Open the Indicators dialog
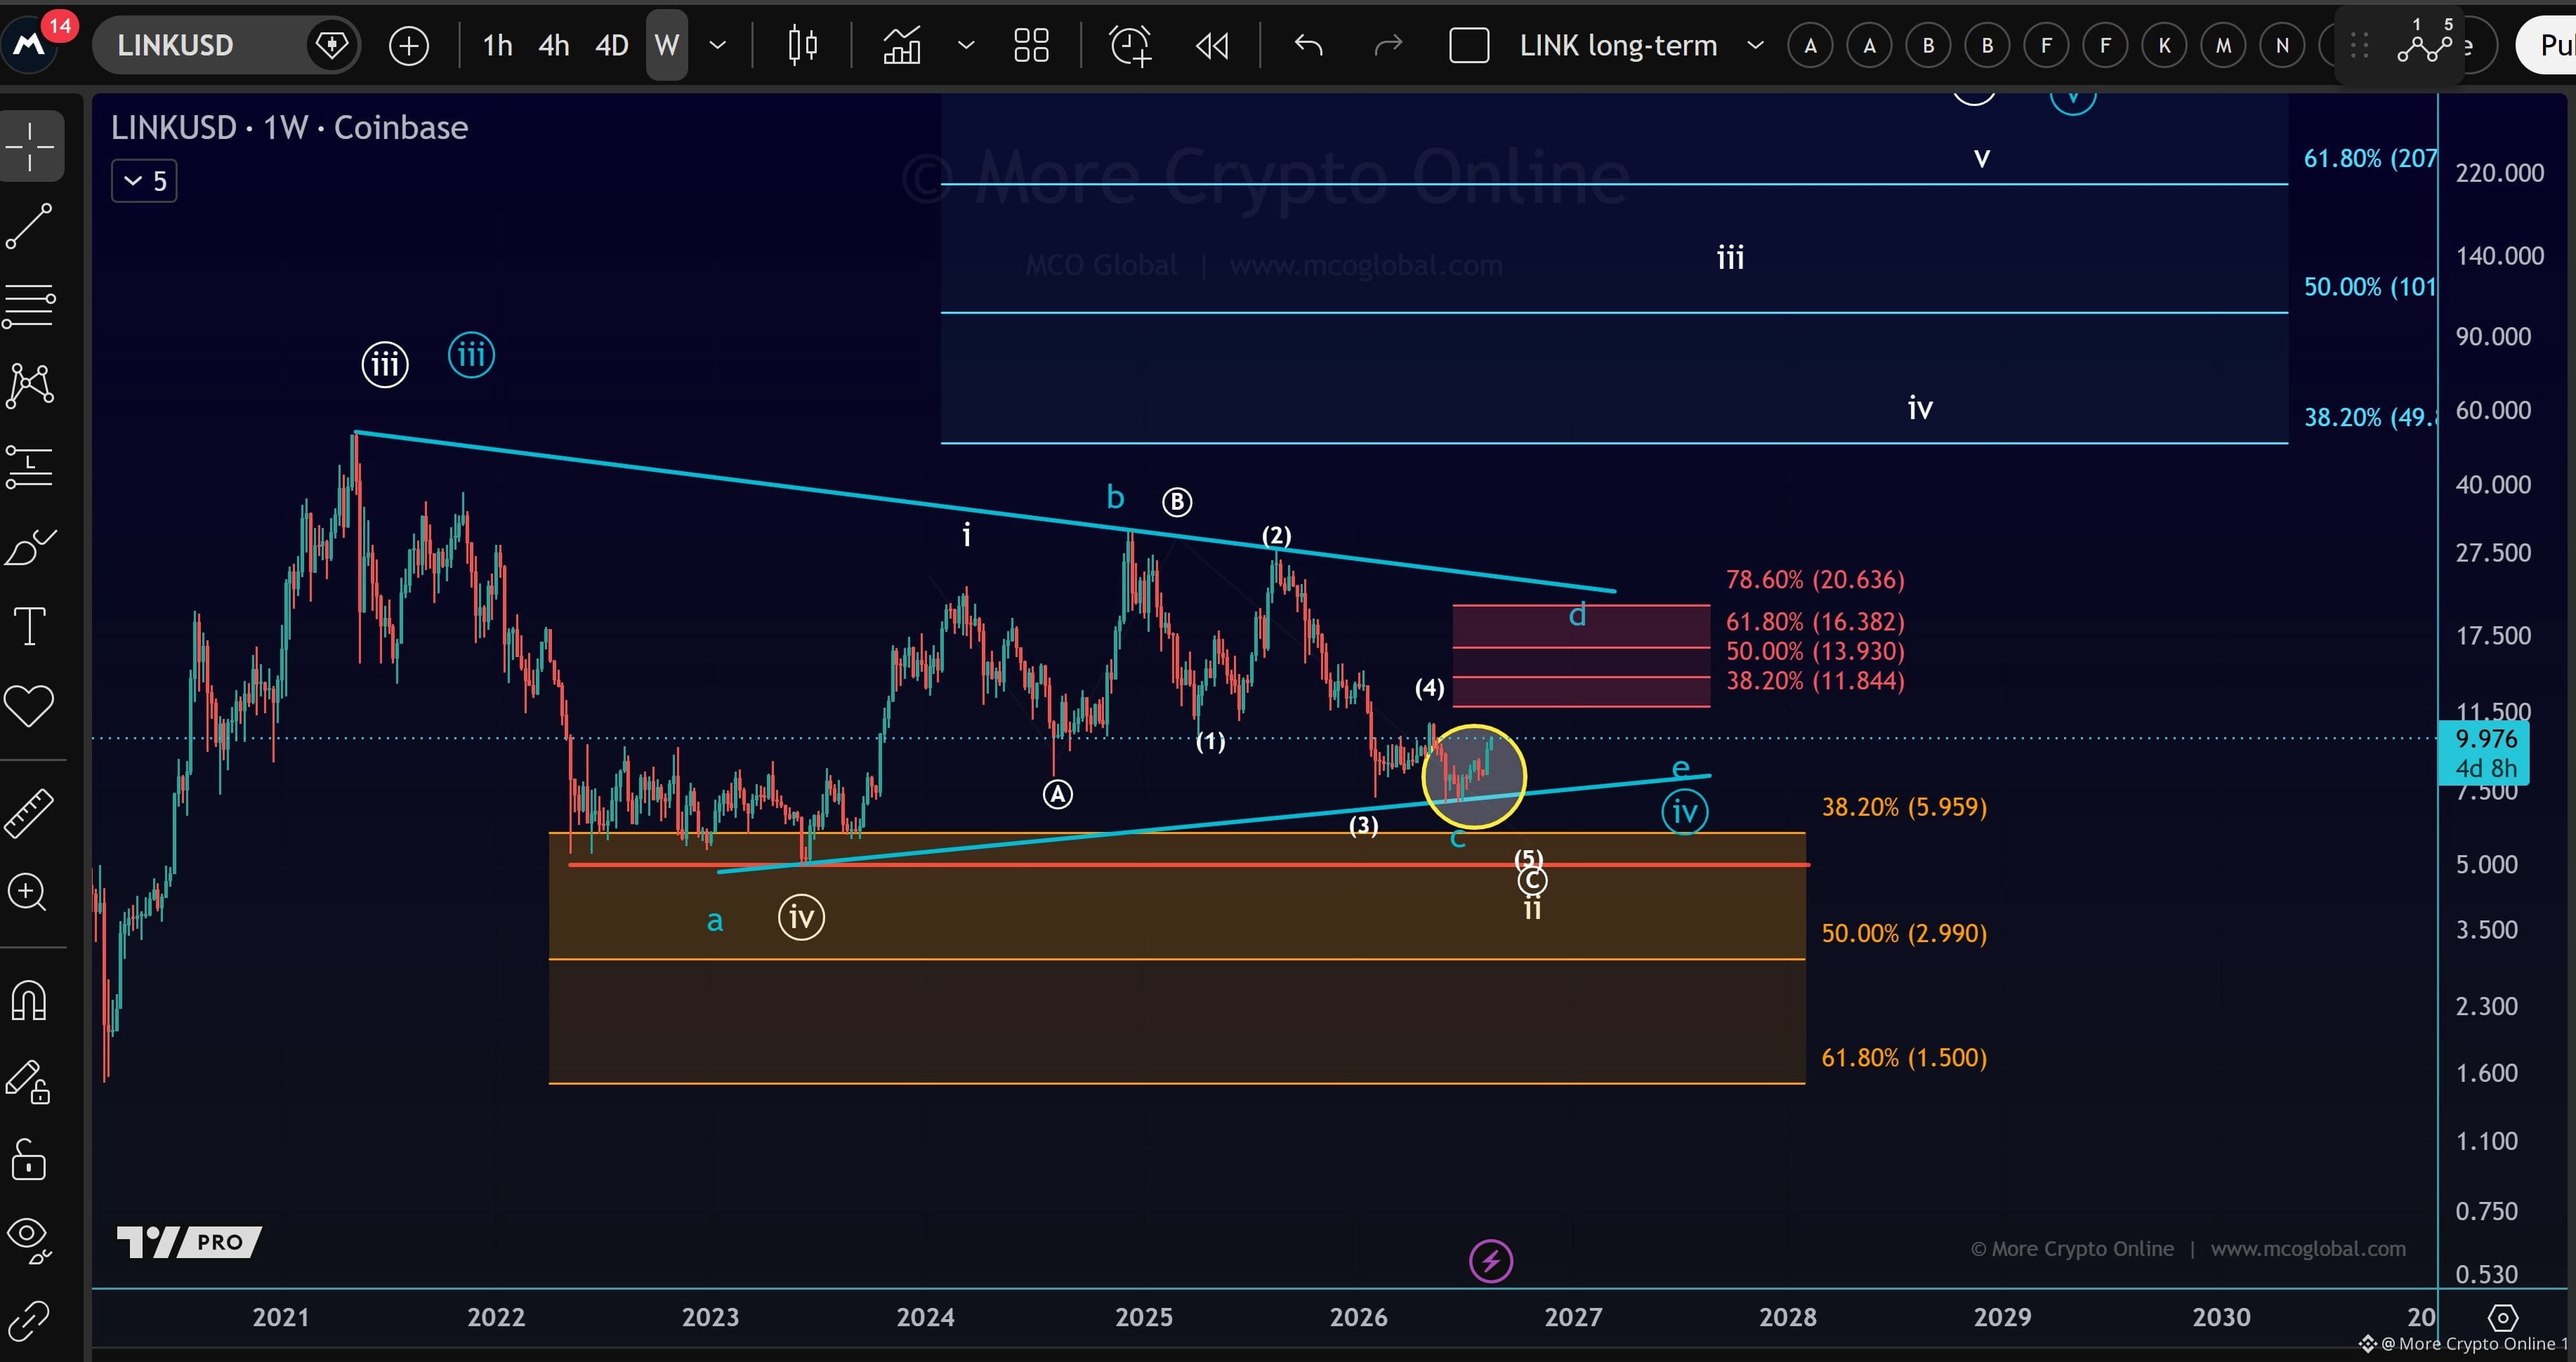 (x=901, y=46)
